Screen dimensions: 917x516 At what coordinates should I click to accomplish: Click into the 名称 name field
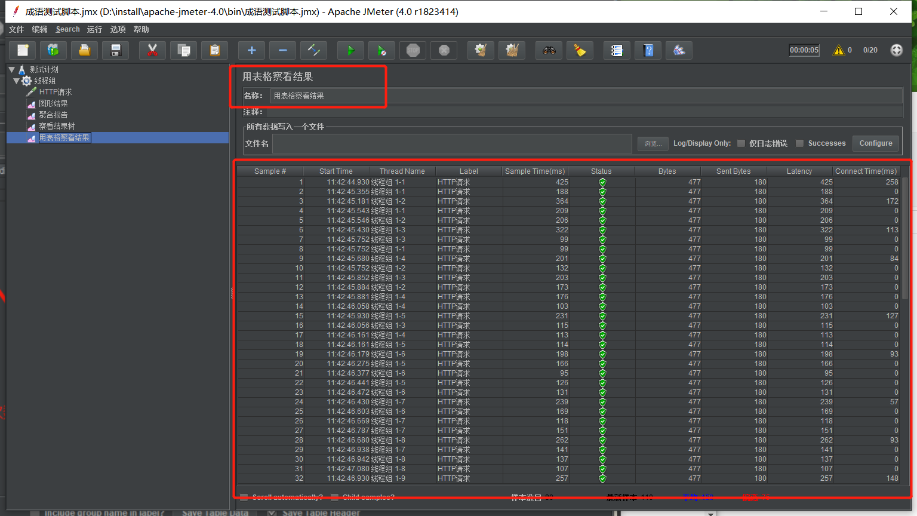click(x=586, y=96)
